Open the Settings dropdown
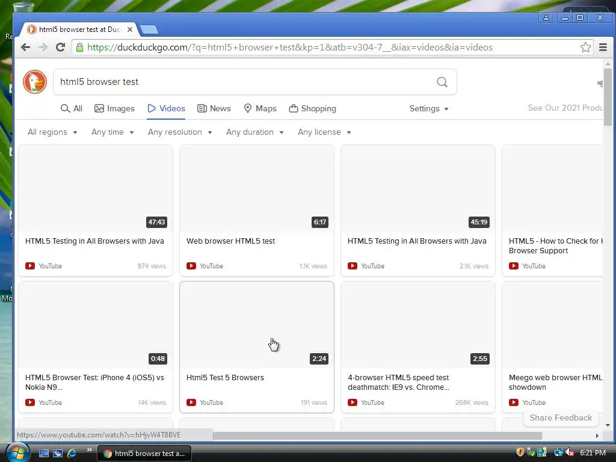The image size is (616, 462). click(x=429, y=108)
